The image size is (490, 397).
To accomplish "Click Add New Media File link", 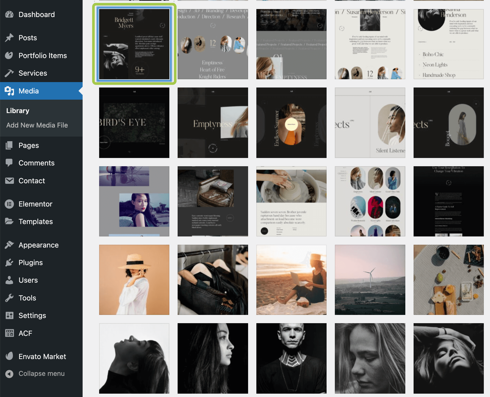I will tap(37, 125).
